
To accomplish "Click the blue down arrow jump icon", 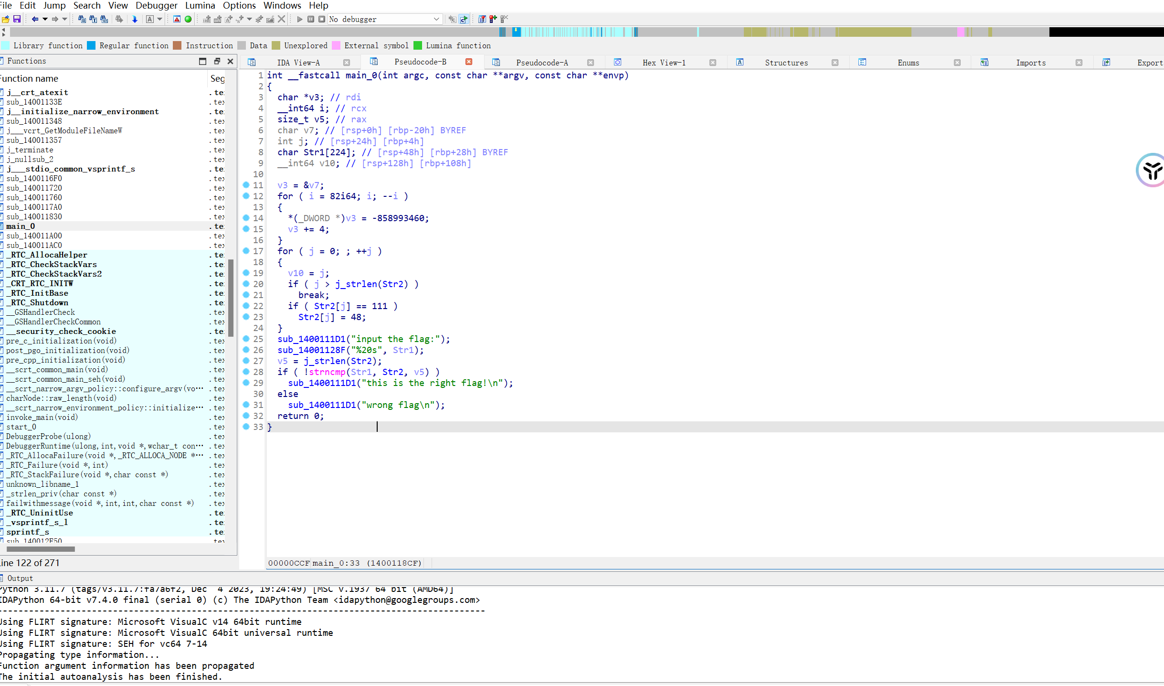I will pos(135,19).
